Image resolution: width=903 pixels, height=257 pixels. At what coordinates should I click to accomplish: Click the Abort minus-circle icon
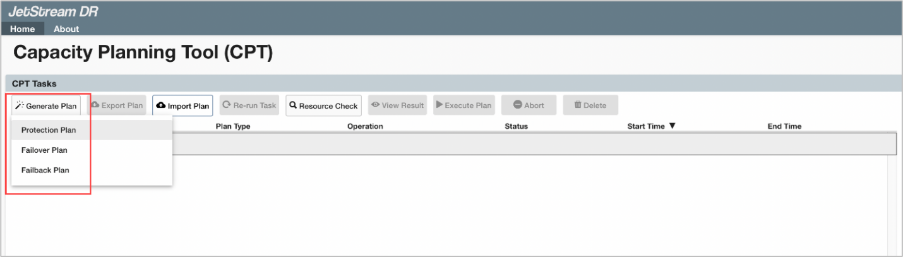517,105
